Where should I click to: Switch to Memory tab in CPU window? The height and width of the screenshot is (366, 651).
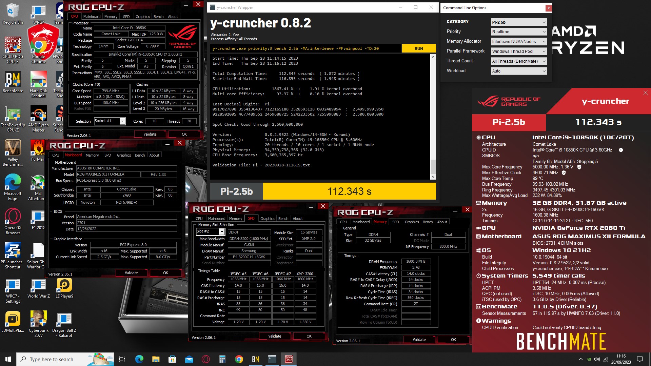(x=111, y=17)
